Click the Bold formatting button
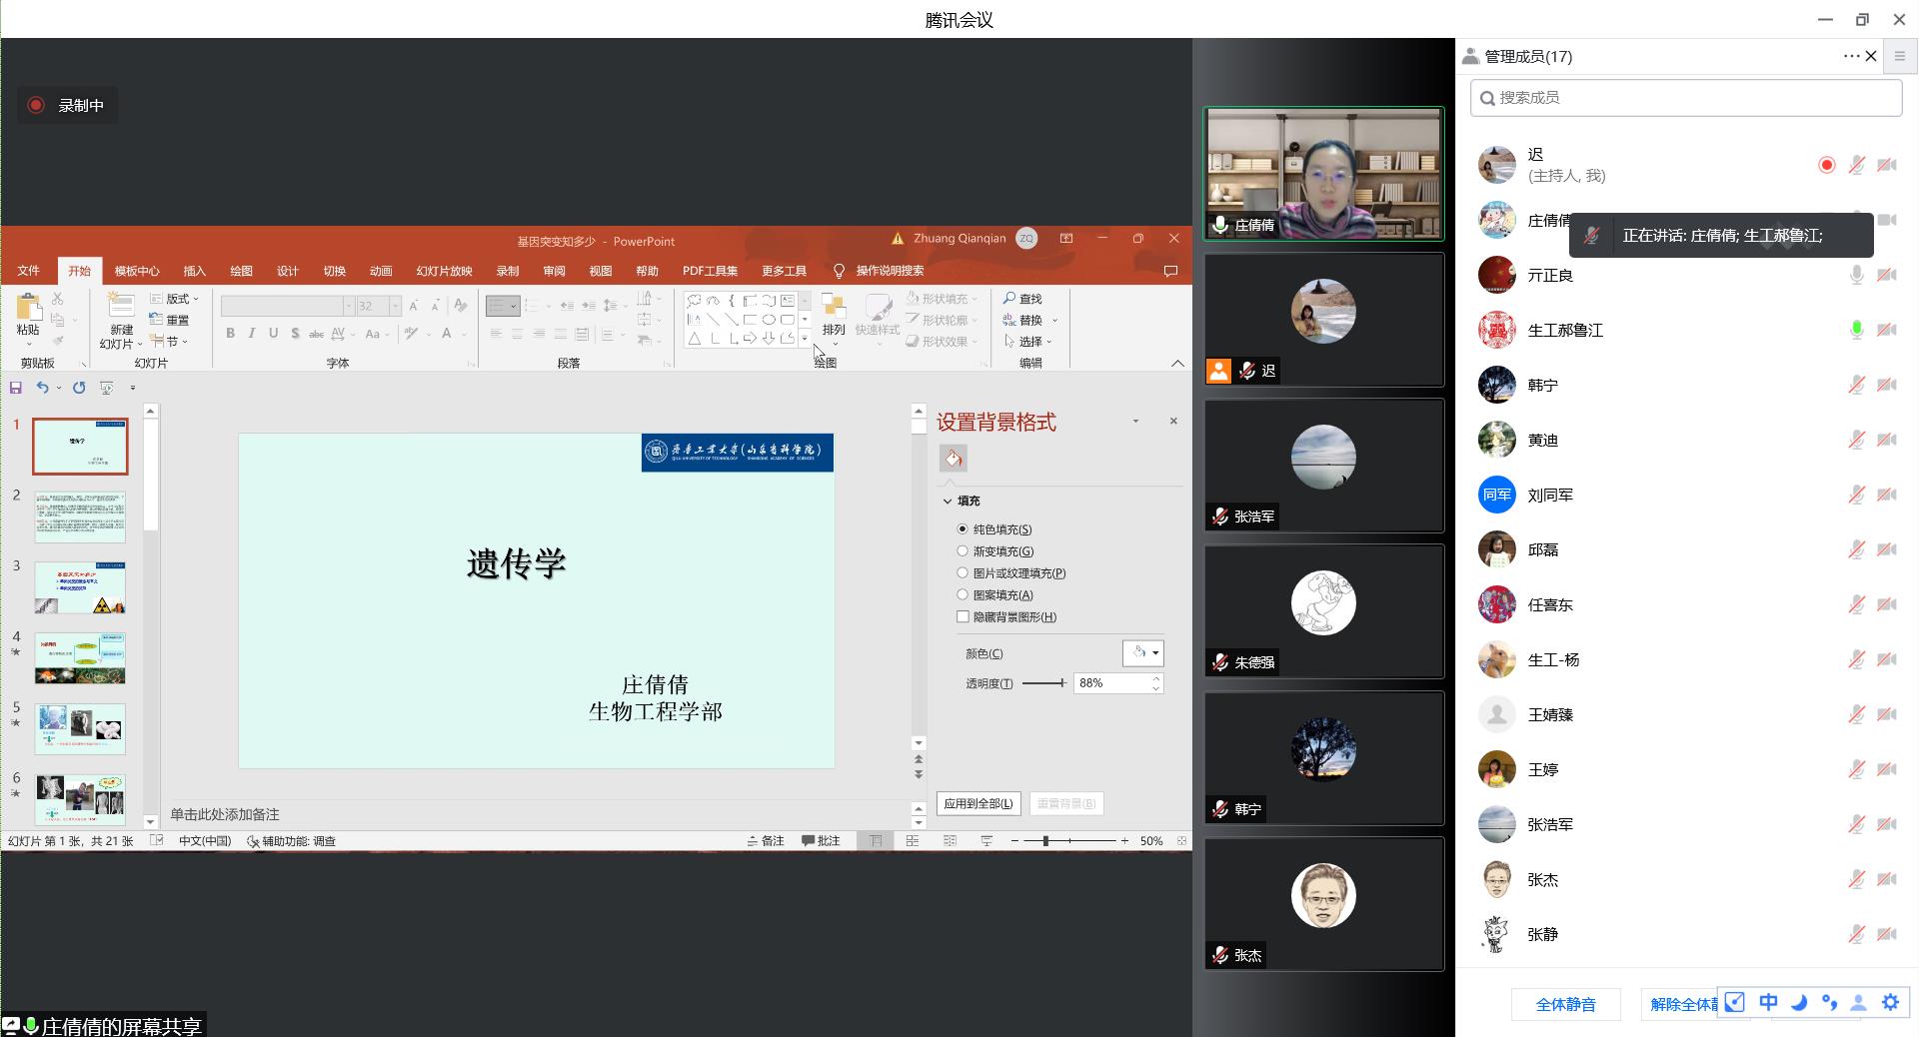1919x1037 pixels. coord(230,334)
